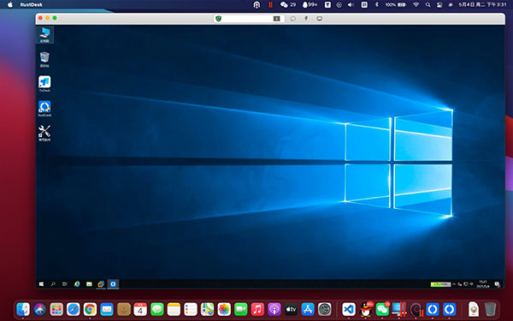Open the volume control in macOS menu bar
Image resolution: width=513 pixels, height=321 pixels.
click(x=351, y=4)
